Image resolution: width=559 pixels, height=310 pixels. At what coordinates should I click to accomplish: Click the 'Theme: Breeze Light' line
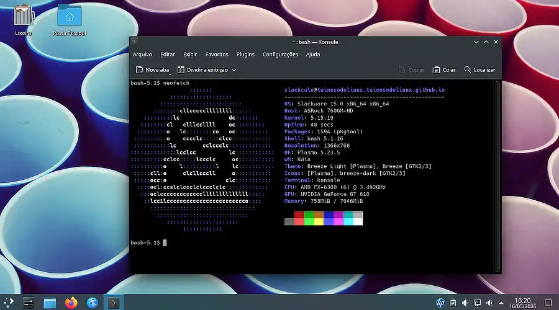(358, 166)
